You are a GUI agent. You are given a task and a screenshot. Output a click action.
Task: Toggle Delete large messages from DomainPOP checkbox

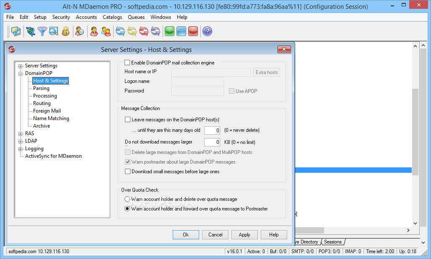click(127, 152)
